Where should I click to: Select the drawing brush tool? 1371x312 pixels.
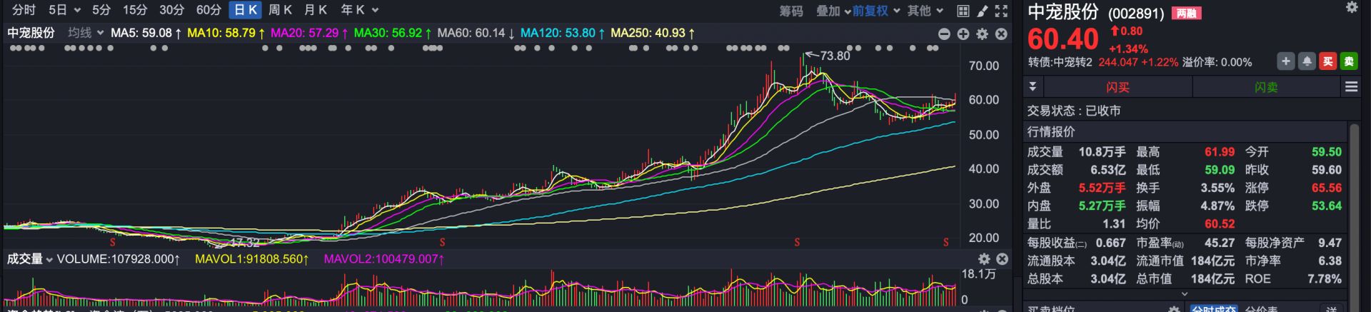[x=983, y=11]
